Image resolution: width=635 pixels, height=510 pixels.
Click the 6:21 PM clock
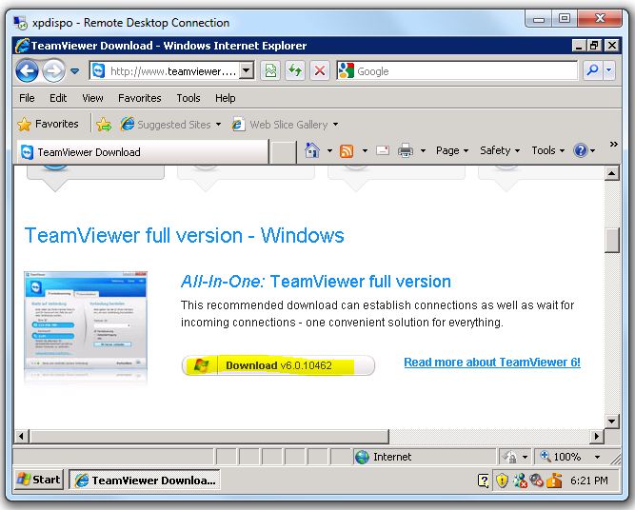589,481
